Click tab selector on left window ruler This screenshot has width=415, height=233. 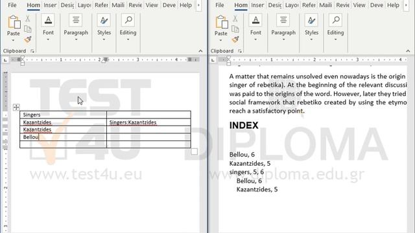(x=6, y=60)
